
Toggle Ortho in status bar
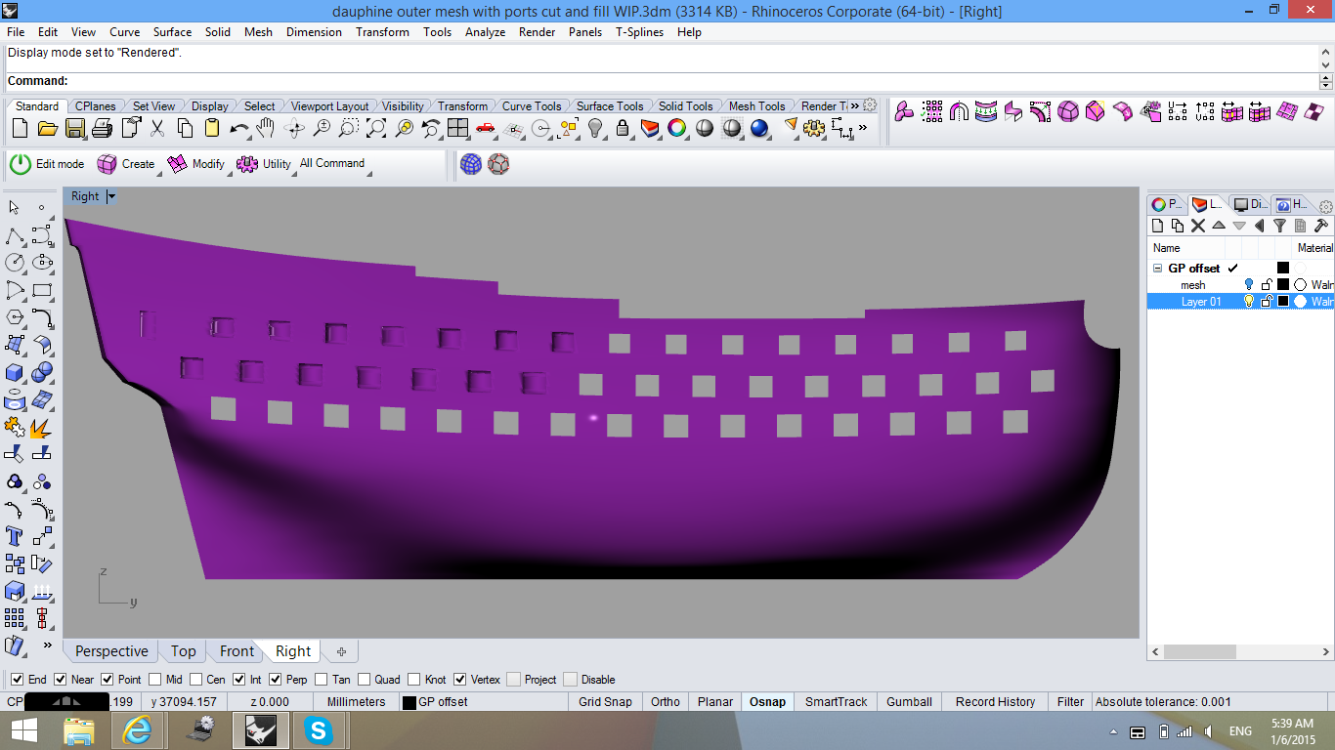point(666,702)
